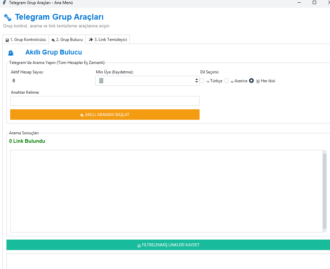Click the sparkle icon on Link Temizleyici tab

(91, 40)
